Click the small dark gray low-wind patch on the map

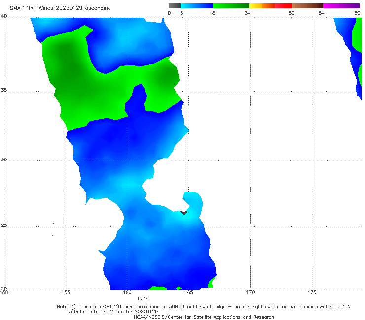[184, 213]
